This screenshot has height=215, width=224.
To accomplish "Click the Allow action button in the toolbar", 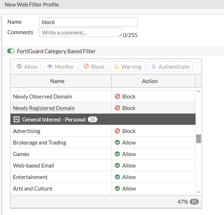I will pos(27,67).
